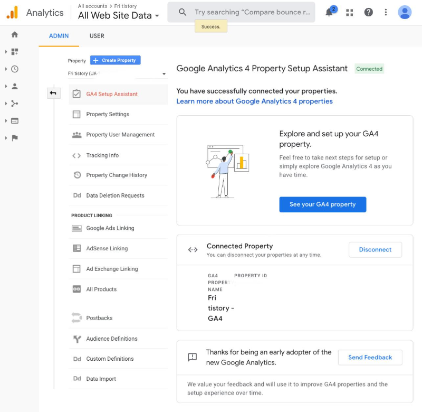Open GA4 Setup Assistant menu item

click(118, 94)
